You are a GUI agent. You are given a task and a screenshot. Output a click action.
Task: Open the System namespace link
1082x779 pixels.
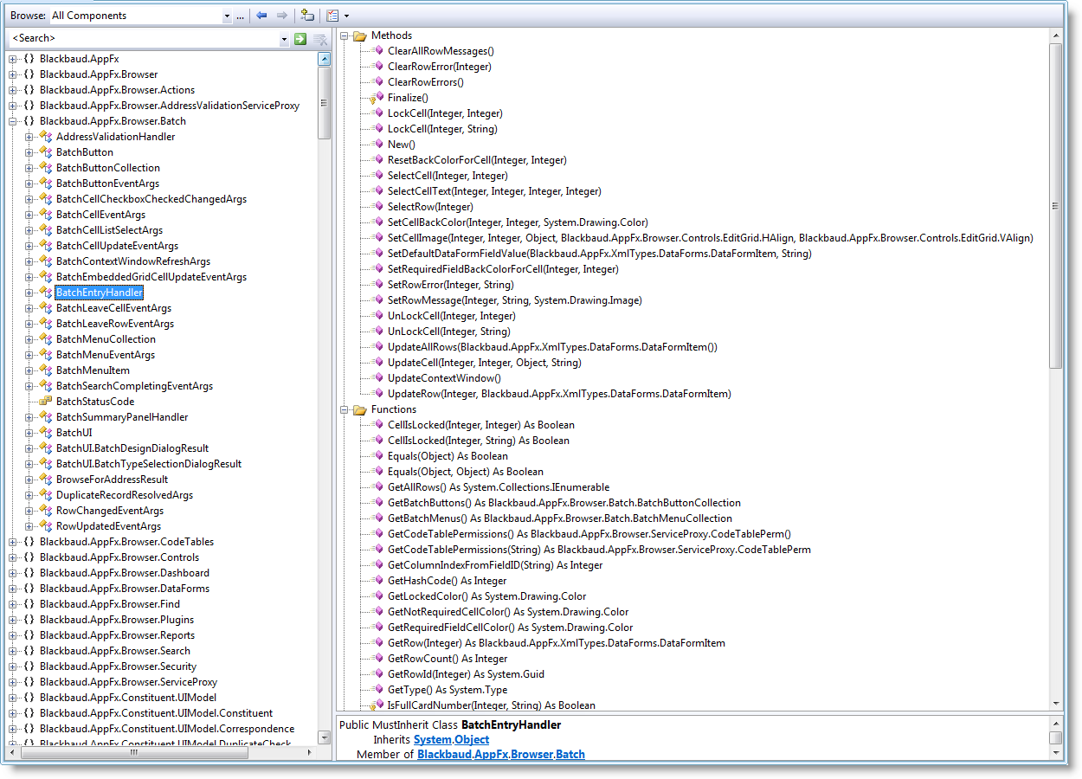point(432,740)
